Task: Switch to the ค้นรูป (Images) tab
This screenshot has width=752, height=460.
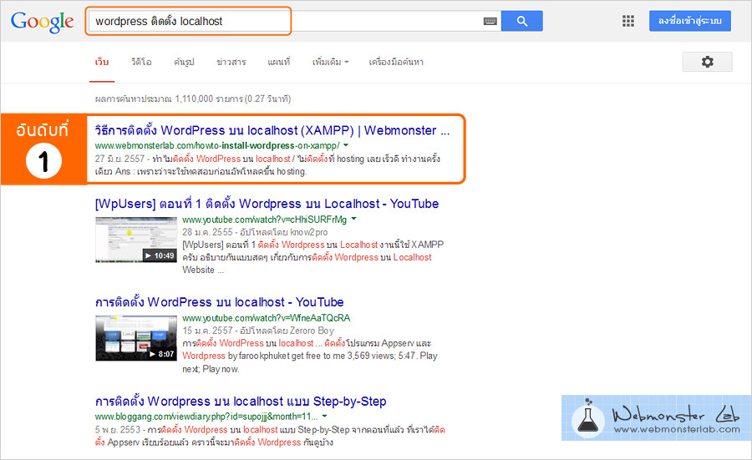Action: pos(184,63)
